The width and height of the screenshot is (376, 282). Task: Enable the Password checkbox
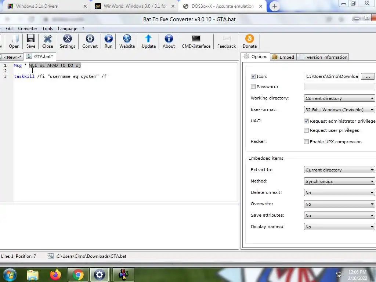[x=253, y=87]
